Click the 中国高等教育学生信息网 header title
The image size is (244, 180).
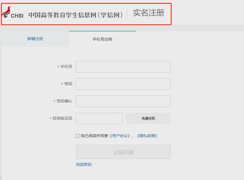tap(76, 15)
